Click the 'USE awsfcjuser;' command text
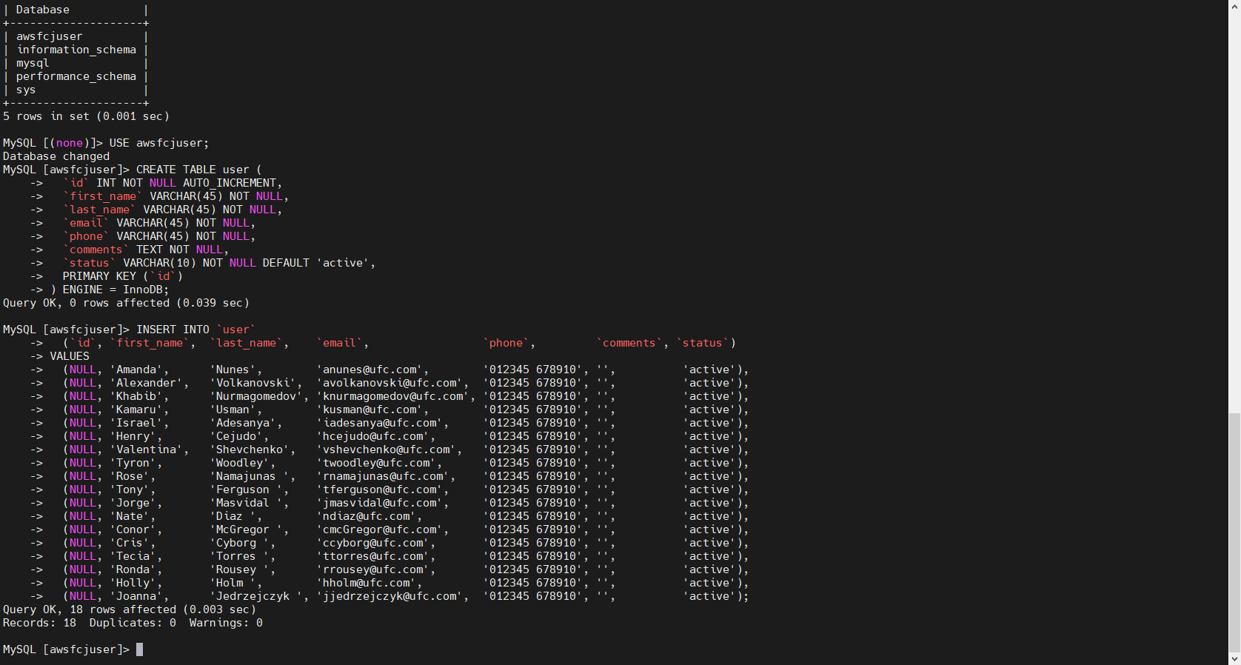1241x665 pixels. pos(158,143)
